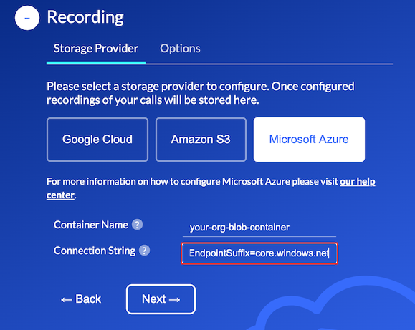Focus the Connection String input field
415x330 pixels.
pos(259,253)
